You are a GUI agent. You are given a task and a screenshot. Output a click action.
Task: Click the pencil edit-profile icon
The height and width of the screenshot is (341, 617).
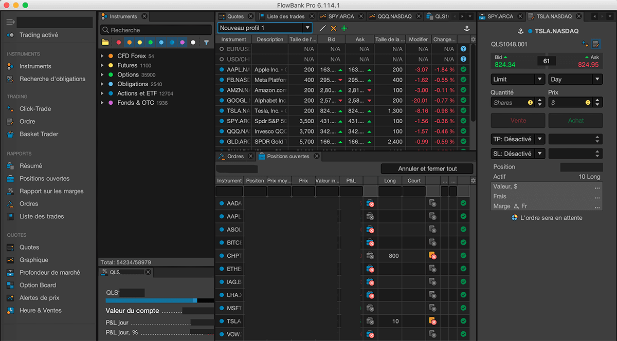322,28
